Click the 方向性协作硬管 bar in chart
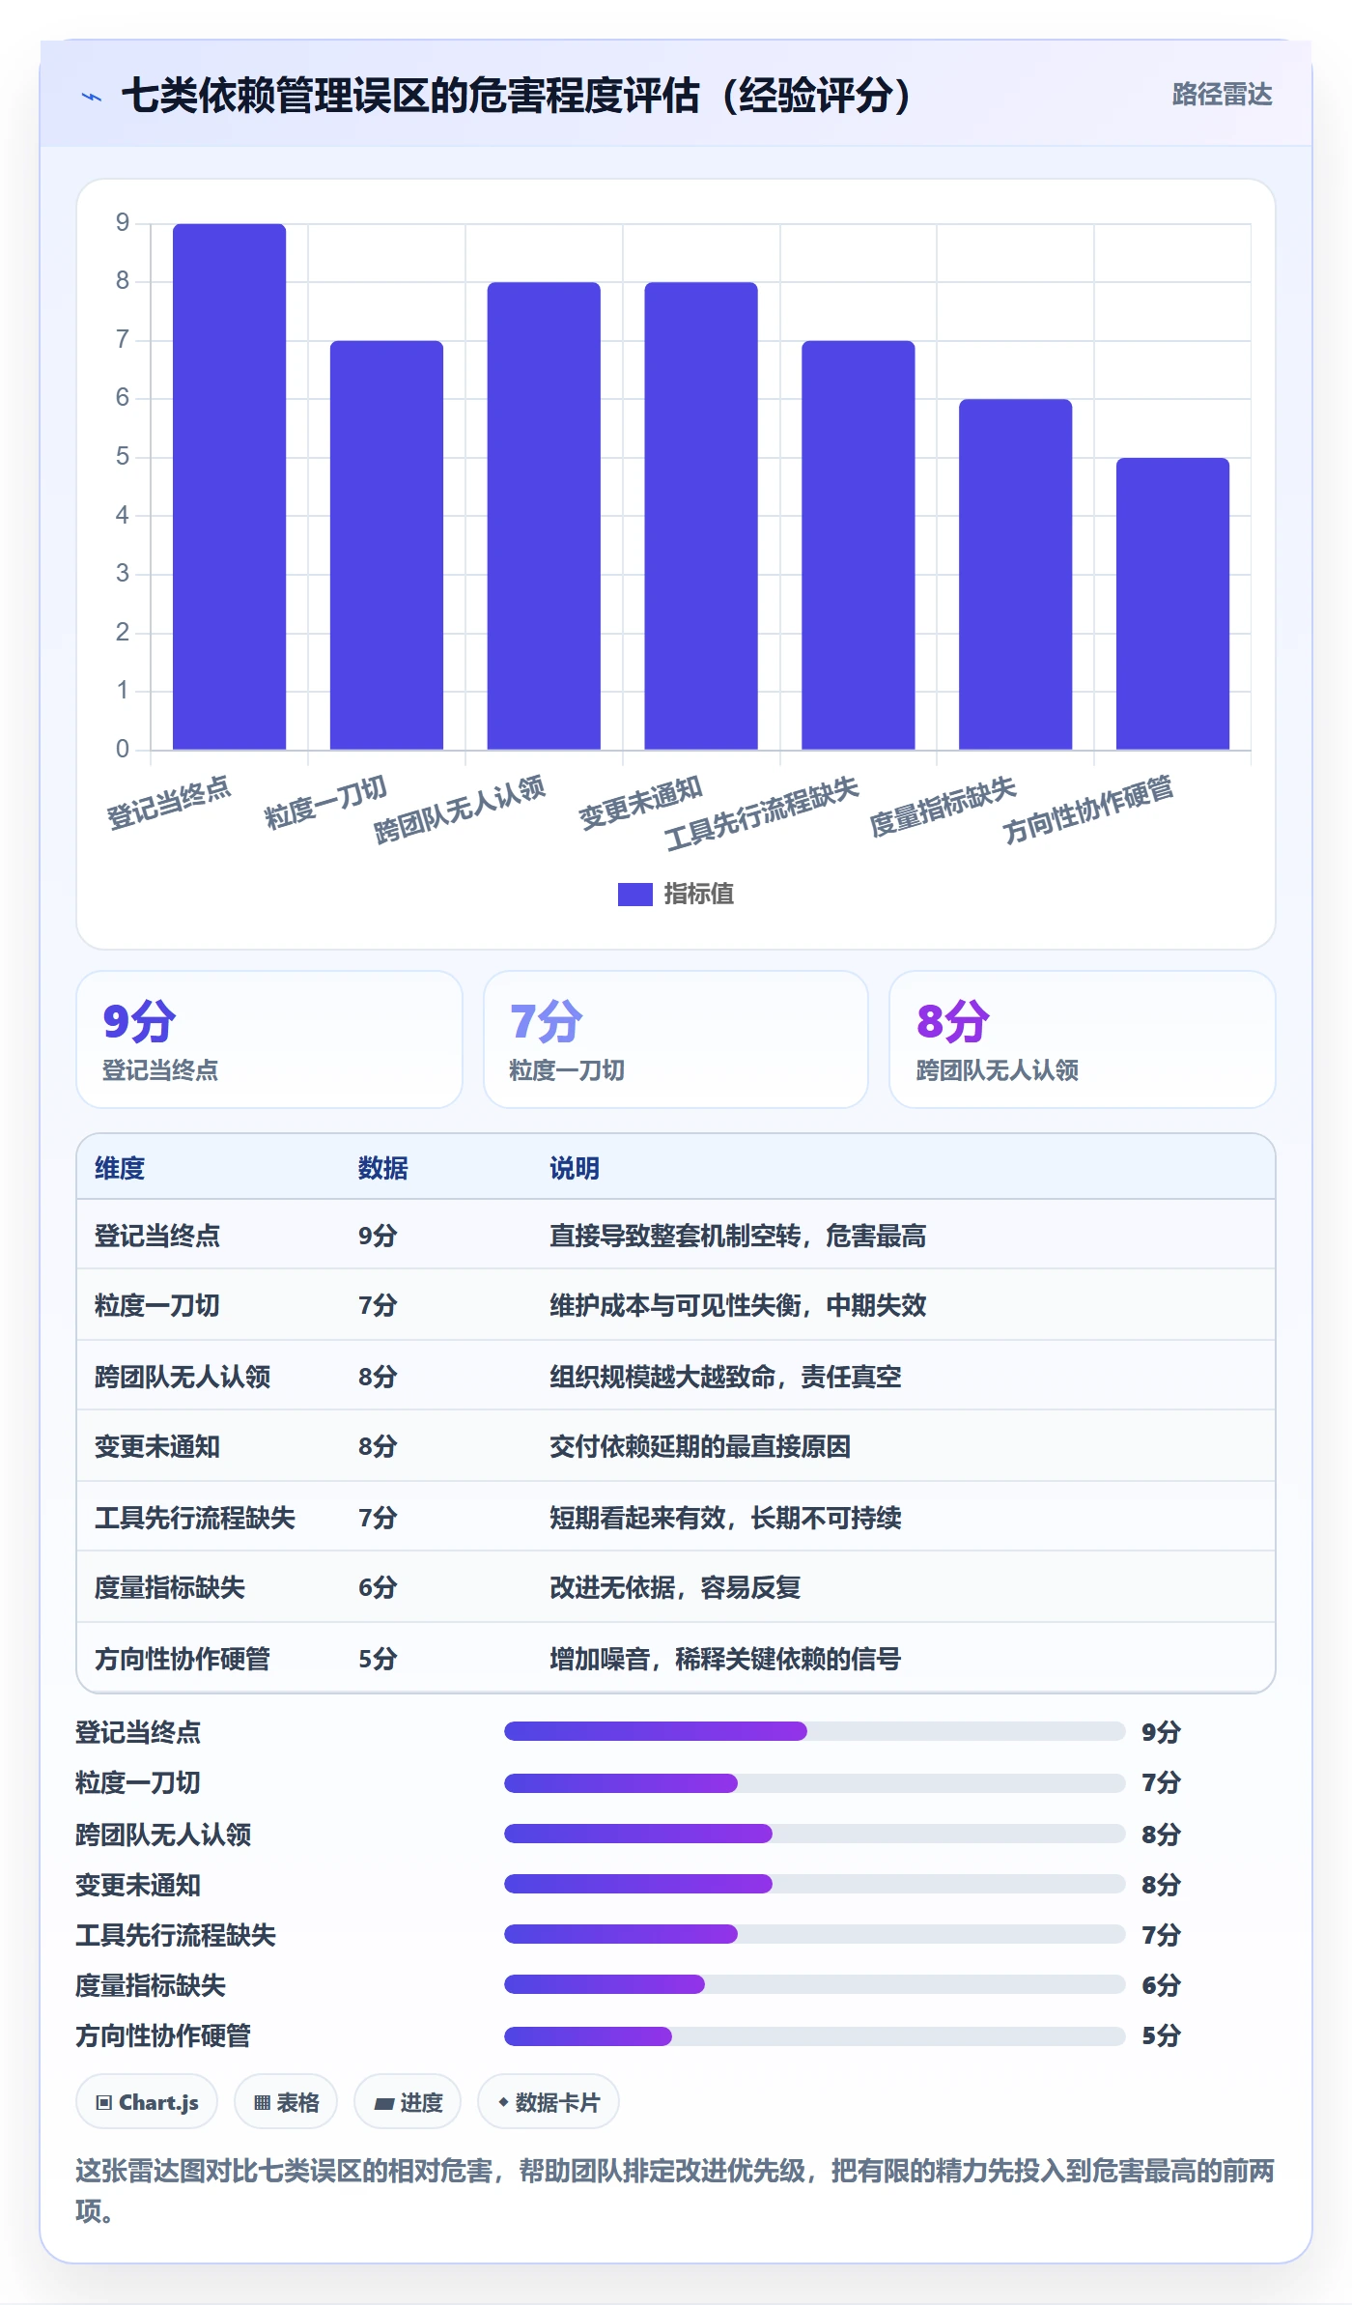 coord(1173,604)
